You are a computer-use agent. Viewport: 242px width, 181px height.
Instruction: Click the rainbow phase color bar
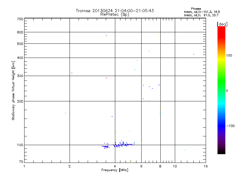[x=221, y=90]
